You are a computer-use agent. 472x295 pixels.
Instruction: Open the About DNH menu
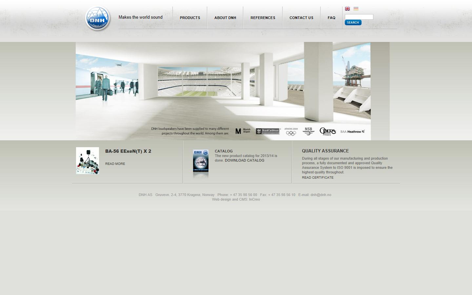[225, 18]
